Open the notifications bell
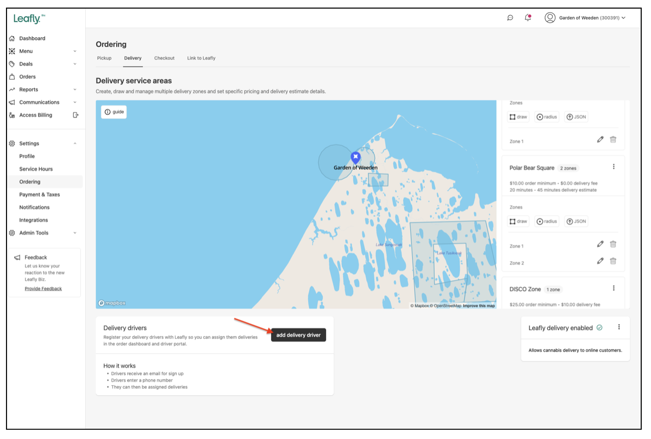The height and width of the screenshot is (439, 651). (528, 18)
